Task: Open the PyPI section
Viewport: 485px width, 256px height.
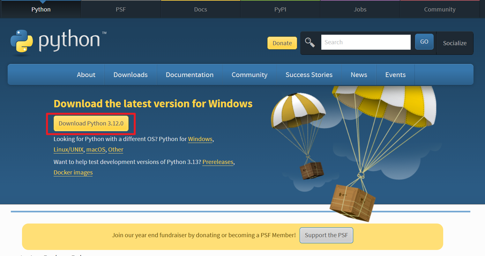Action: point(280,9)
